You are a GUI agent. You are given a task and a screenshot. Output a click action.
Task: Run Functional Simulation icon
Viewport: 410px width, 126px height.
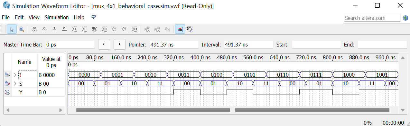(x=147, y=29)
